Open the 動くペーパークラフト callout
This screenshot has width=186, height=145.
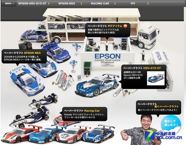(158, 108)
